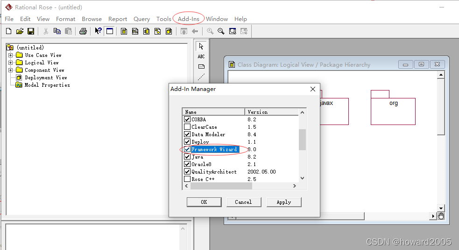The image size is (459, 250).
Task: Pick the Selection arrow tool in diagram toolbox
Action: [201, 46]
